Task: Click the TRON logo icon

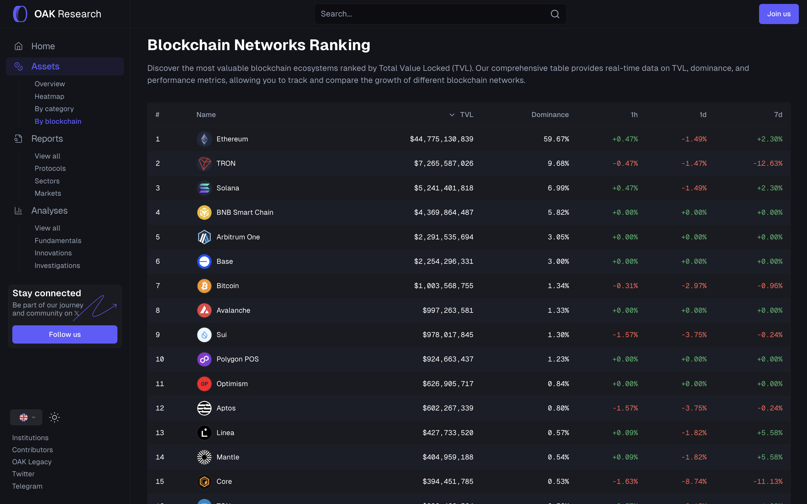Action: point(204,163)
